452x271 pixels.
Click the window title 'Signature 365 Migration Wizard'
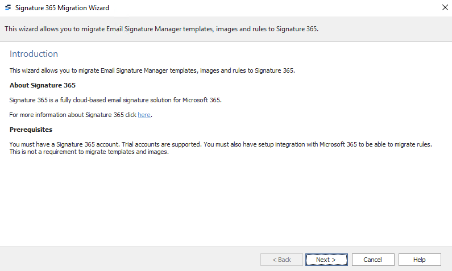[62, 8]
